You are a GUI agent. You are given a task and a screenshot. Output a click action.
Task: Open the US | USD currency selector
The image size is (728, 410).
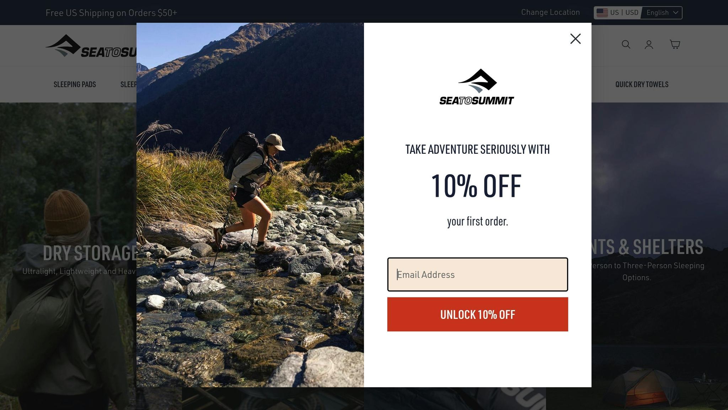tap(618, 13)
